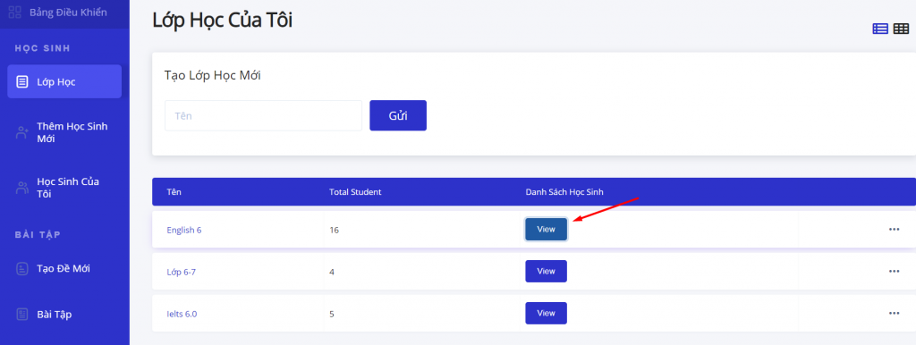Click the Bảng Điều Khiển dashboard icon
Screen dimensions: 916x345
(x=15, y=12)
